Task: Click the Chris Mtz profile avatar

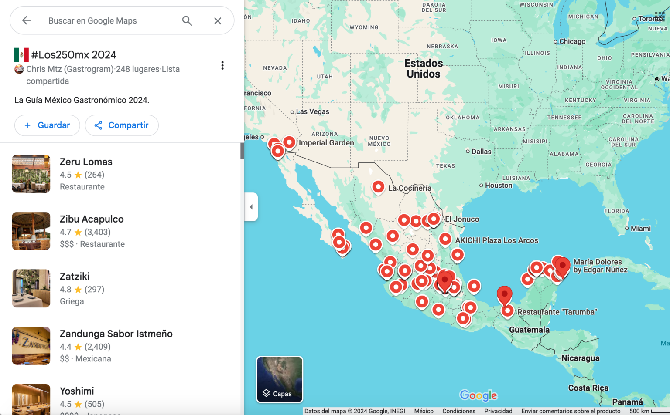Action: coord(19,69)
